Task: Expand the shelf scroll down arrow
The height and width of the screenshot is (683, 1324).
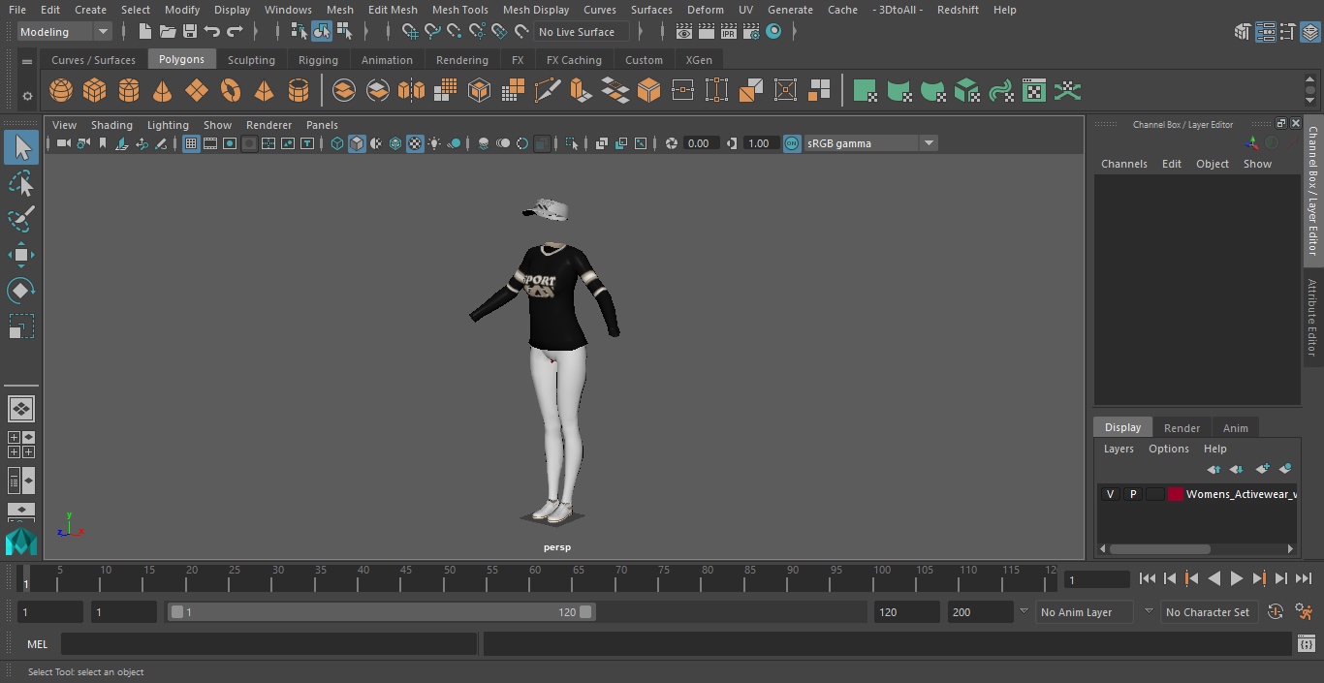Action: (x=1309, y=101)
